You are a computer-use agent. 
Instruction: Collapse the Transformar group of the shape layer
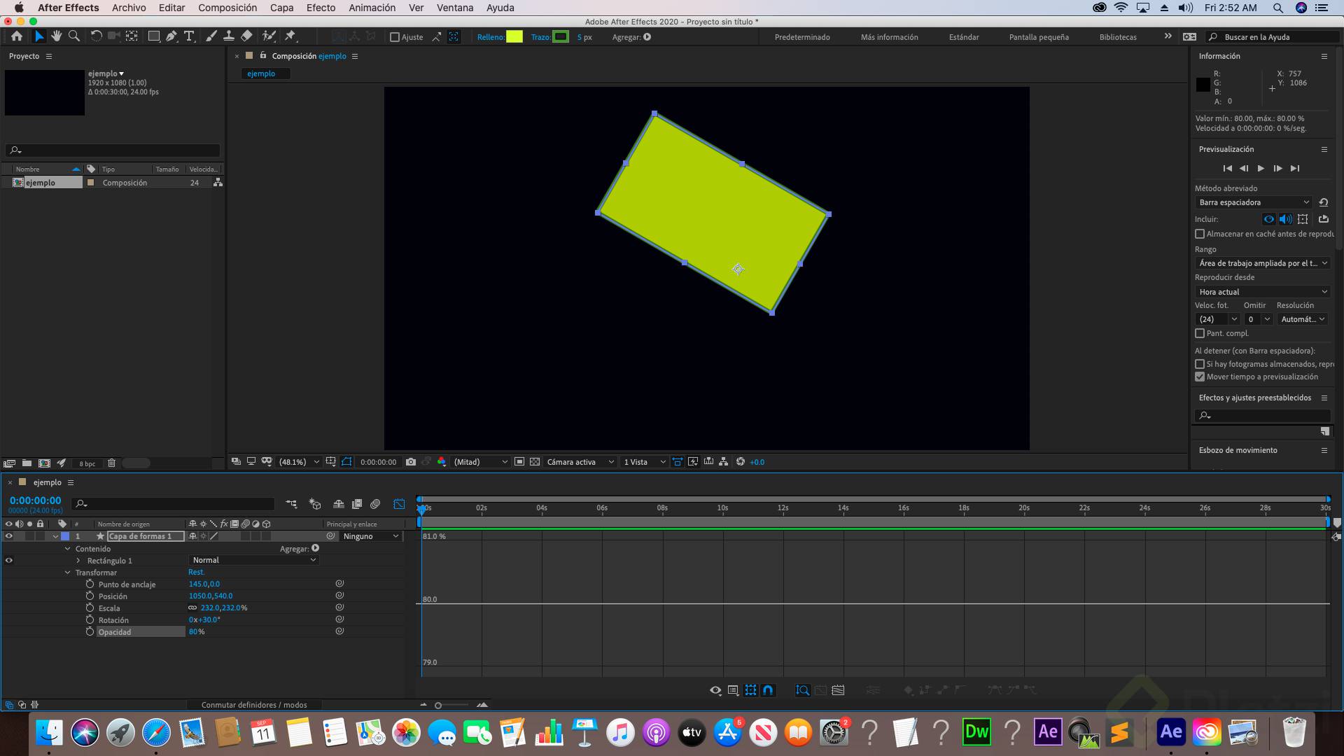click(68, 573)
